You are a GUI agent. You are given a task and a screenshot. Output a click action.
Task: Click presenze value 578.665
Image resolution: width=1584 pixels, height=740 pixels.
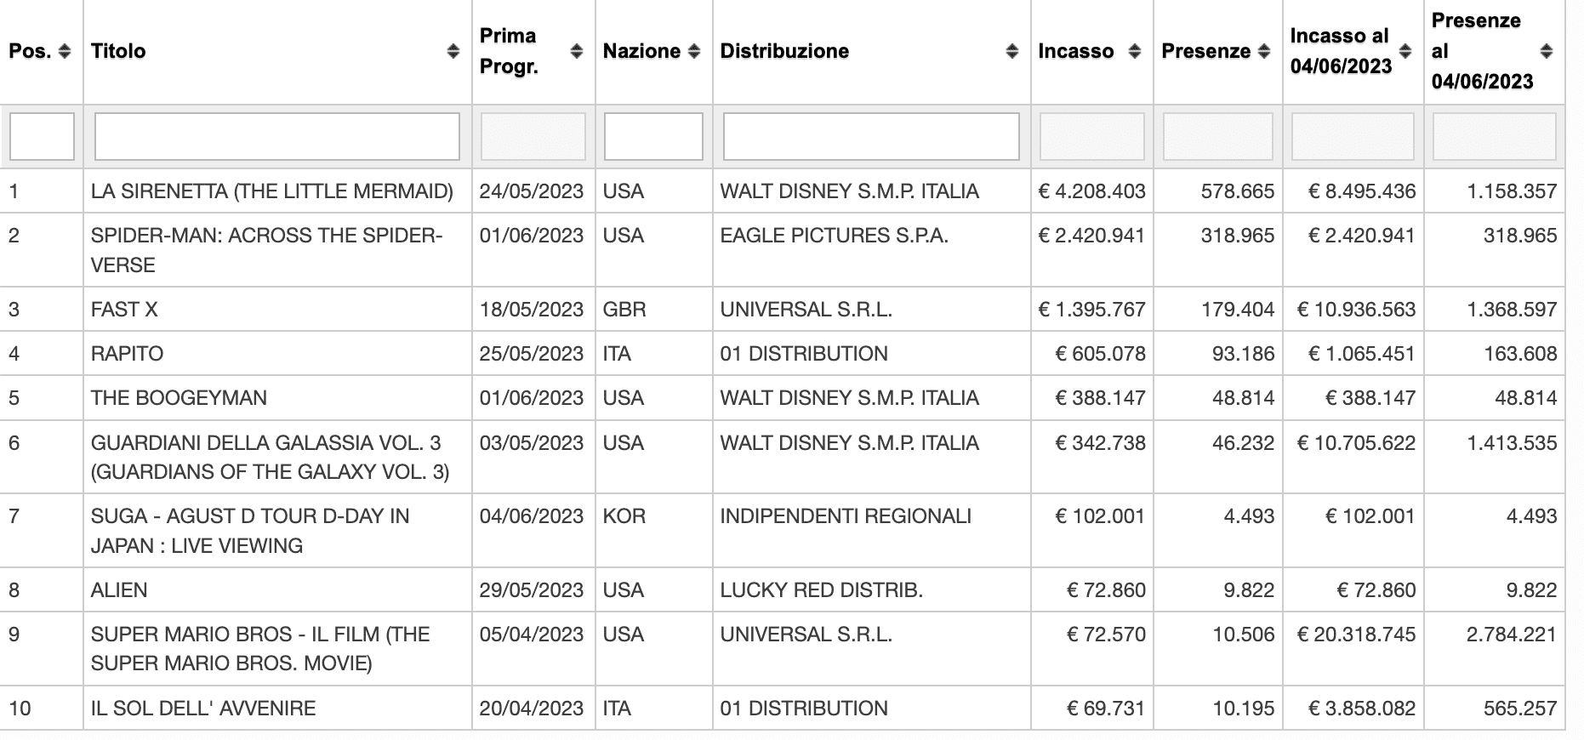1238,191
